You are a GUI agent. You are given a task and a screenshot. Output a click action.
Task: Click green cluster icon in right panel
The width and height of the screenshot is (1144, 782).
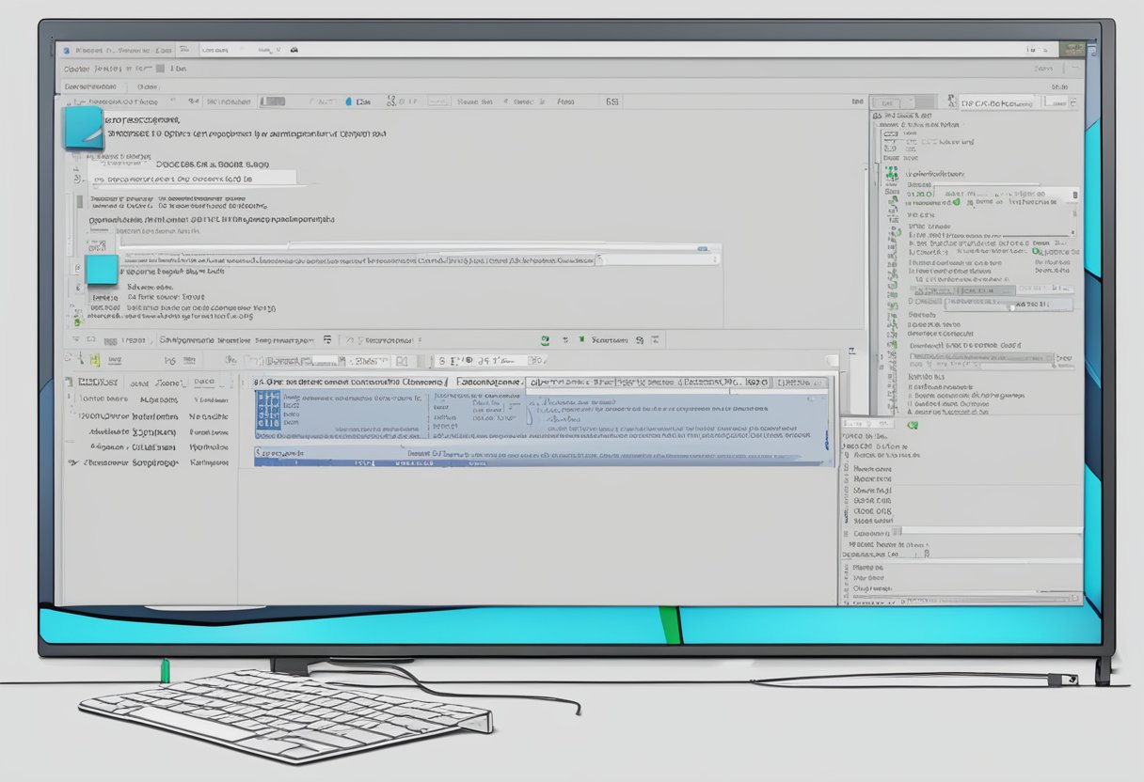[891, 174]
